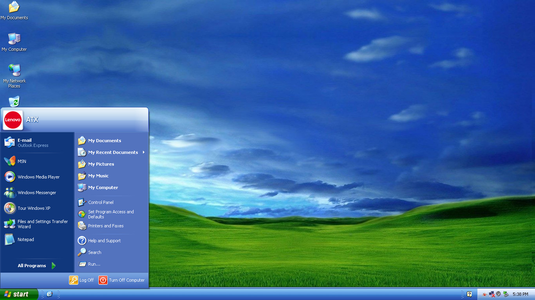Select Recycle Bin icon on desktop
This screenshot has width=535, height=300.
pos(14,102)
